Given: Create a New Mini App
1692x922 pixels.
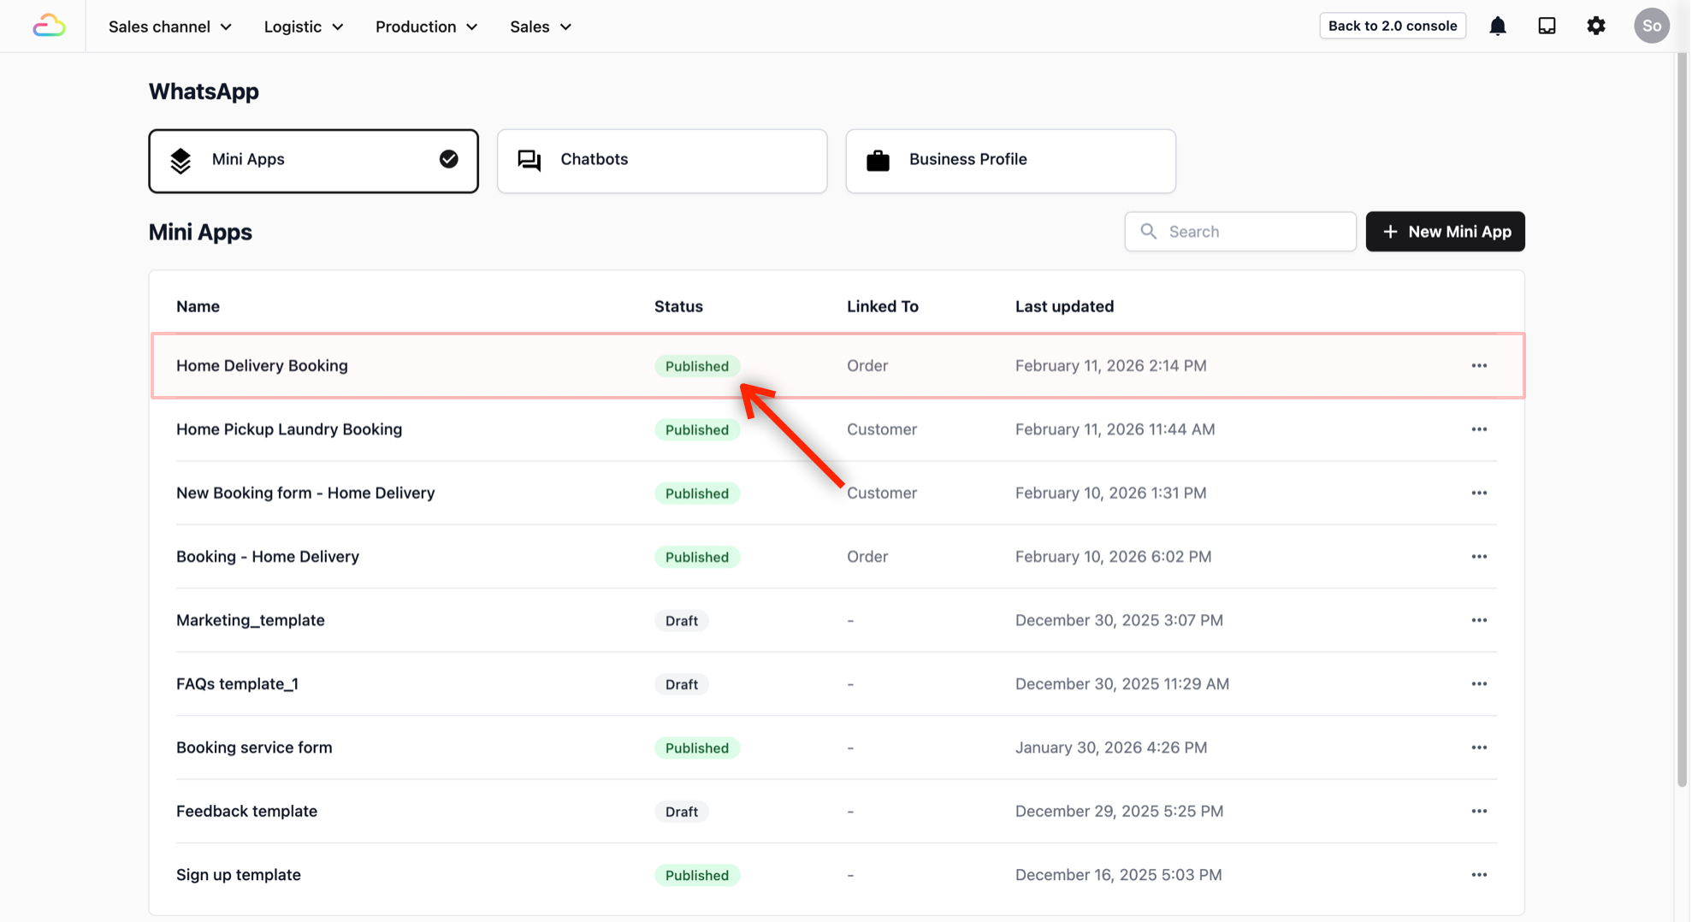Looking at the screenshot, I should click(1445, 232).
